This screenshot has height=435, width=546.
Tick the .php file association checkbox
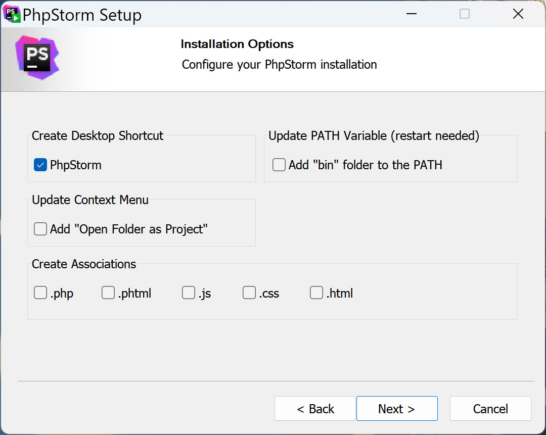40,293
